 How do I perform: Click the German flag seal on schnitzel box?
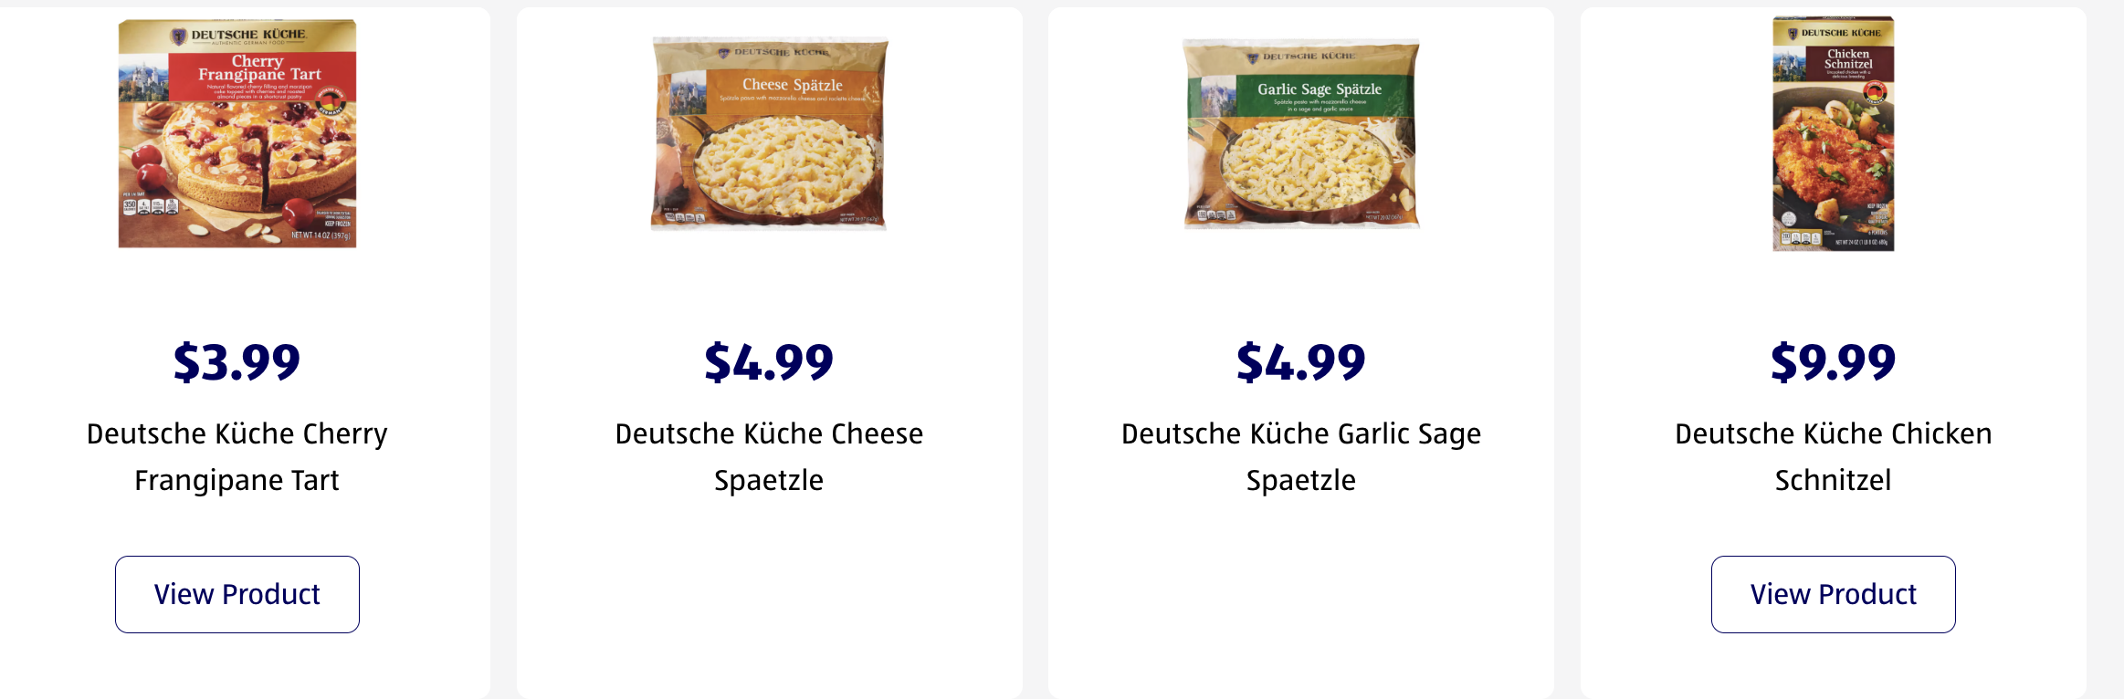tap(1874, 92)
